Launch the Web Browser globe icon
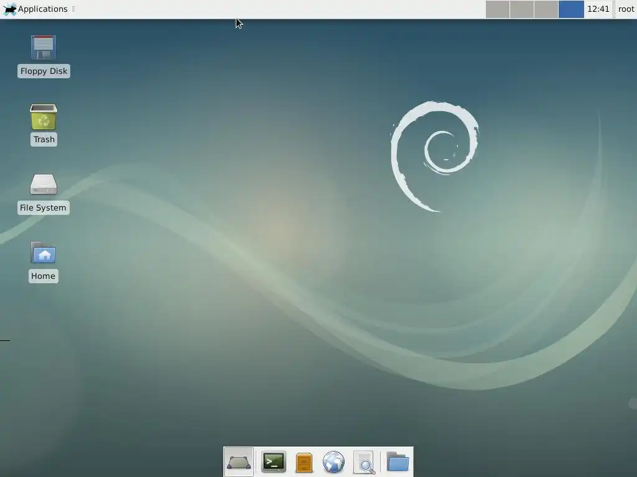 333,462
